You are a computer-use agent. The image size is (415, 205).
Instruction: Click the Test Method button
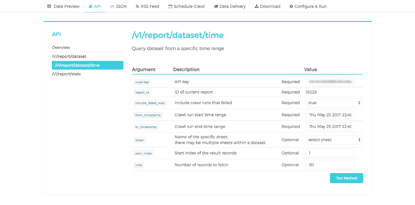pyautogui.click(x=347, y=178)
